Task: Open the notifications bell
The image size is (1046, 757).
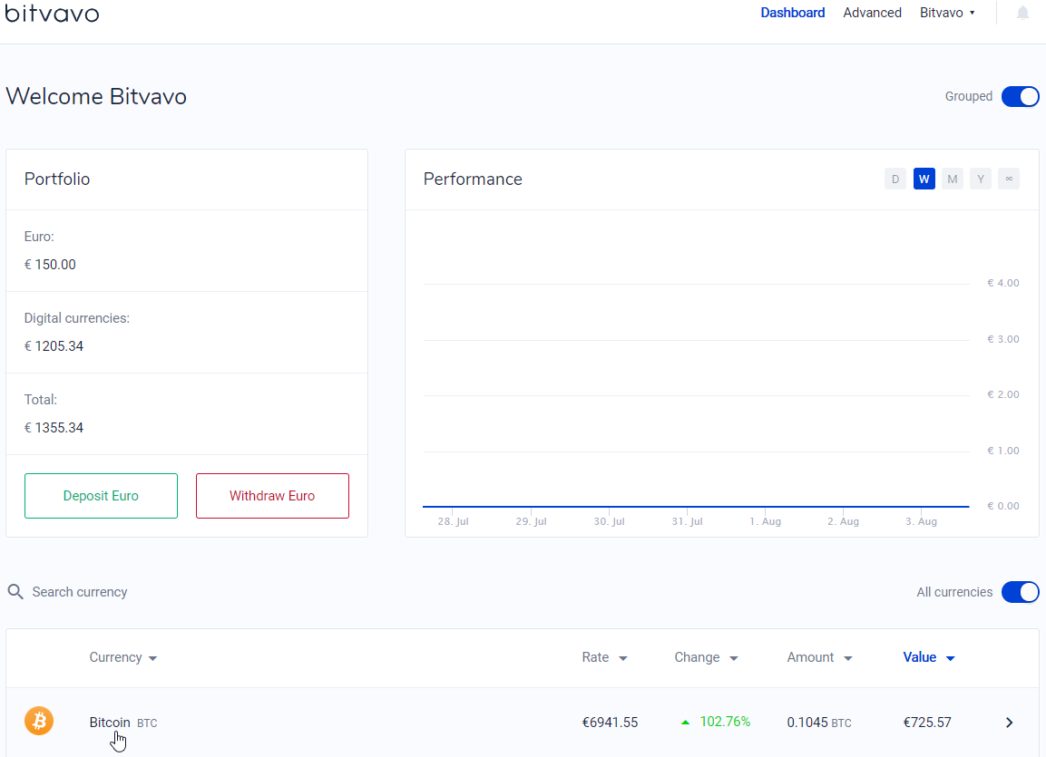Action: click(x=1022, y=13)
